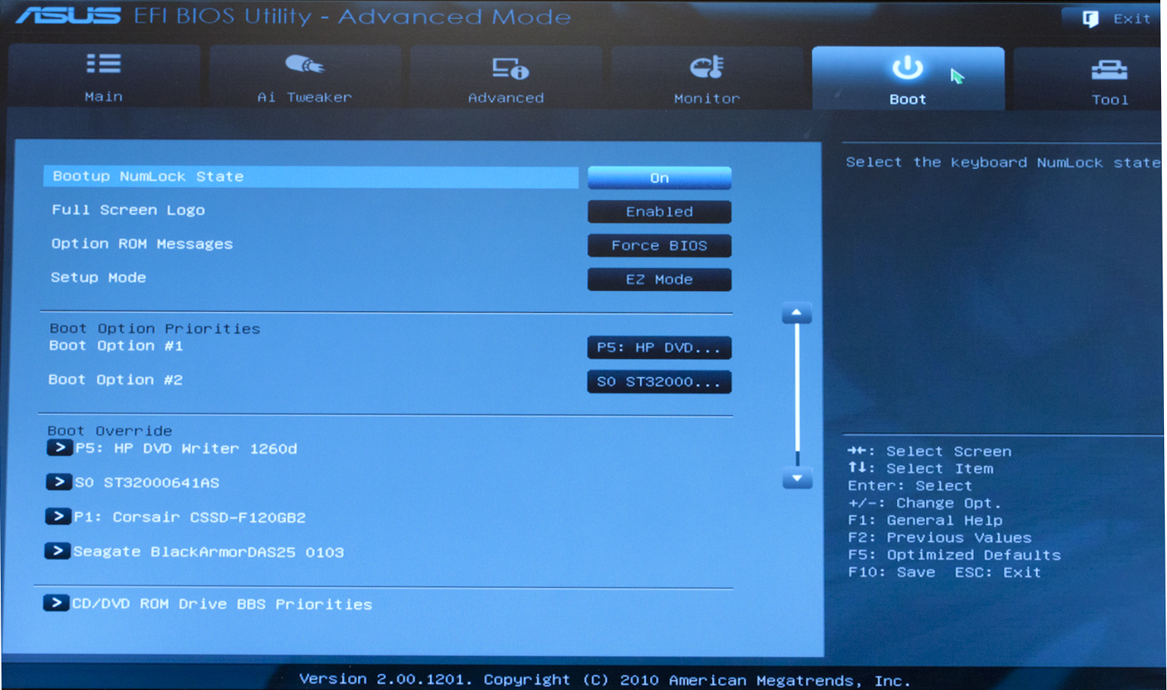Open the Advanced tab
This screenshot has height=690, width=1167.
coord(506,77)
